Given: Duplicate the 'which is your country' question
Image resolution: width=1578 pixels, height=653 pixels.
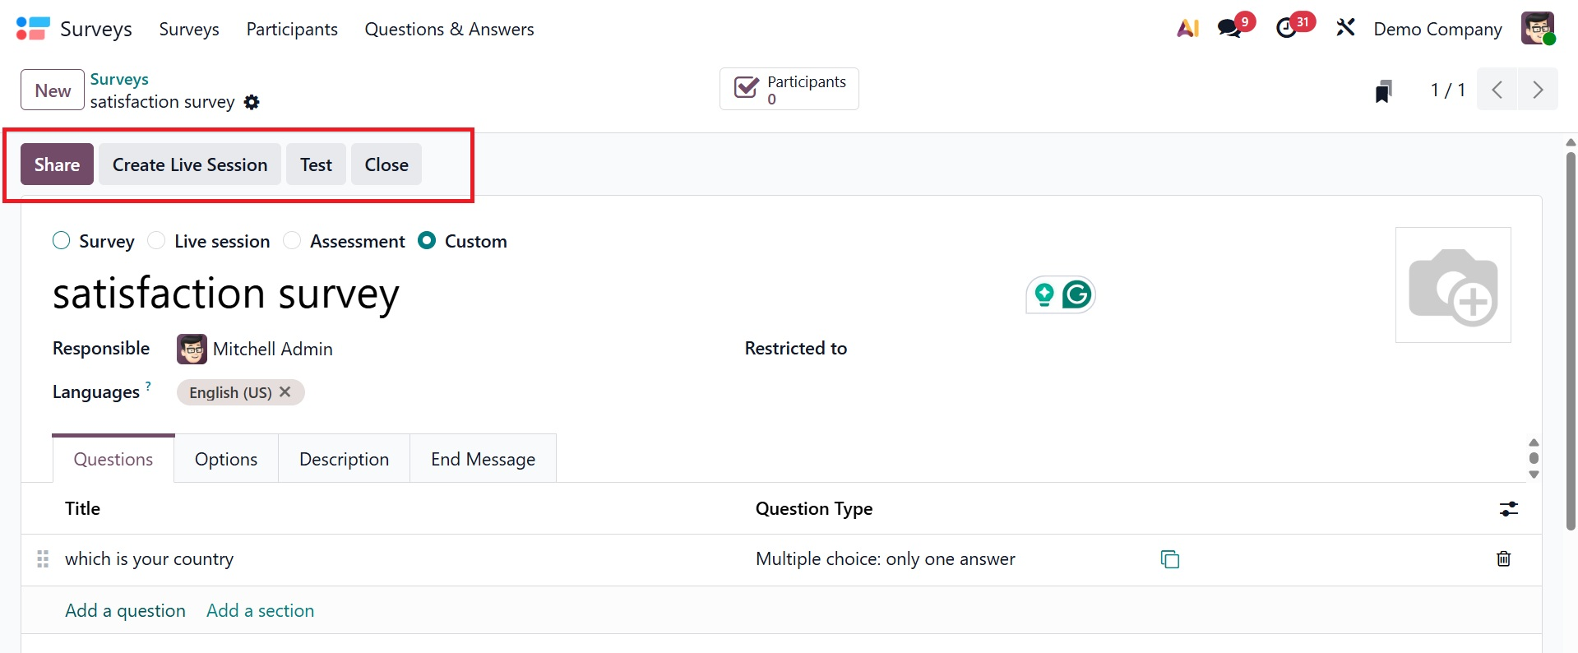Looking at the screenshot, I should click(1169, 559).
